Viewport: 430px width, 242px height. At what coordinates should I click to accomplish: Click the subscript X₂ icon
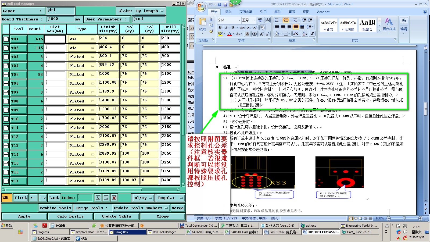pos(249,27)
